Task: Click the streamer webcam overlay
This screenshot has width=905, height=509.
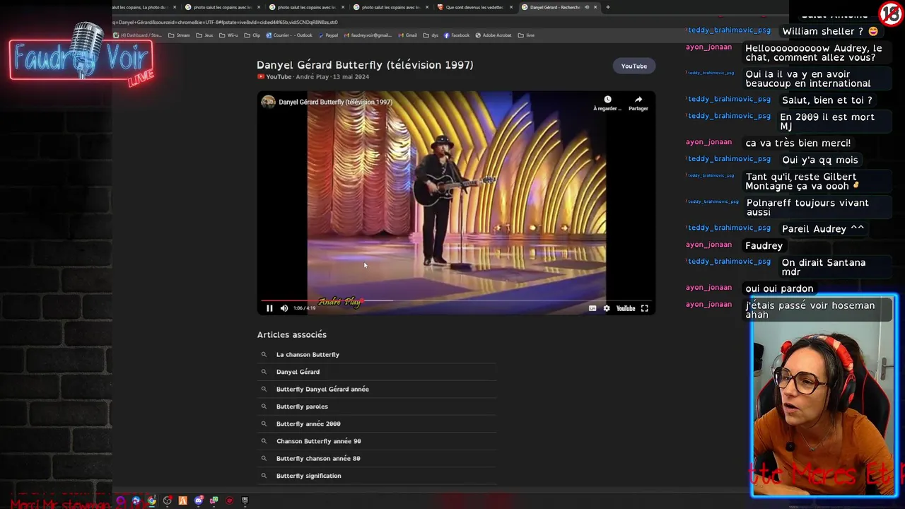Action: [824, 396]
